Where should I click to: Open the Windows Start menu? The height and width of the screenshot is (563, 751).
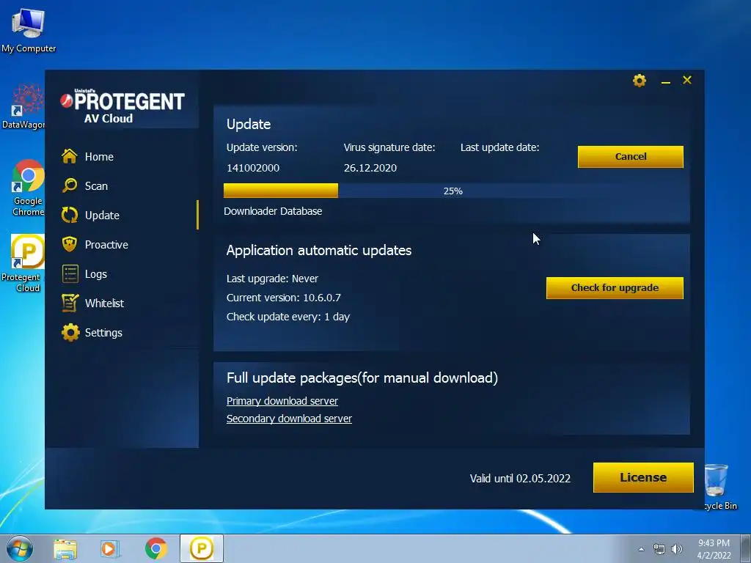point(20,548)
